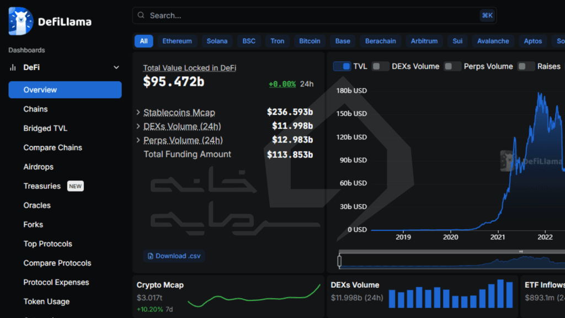
Task: Select the Bitcoin chain tab
Action: [310, 41]
